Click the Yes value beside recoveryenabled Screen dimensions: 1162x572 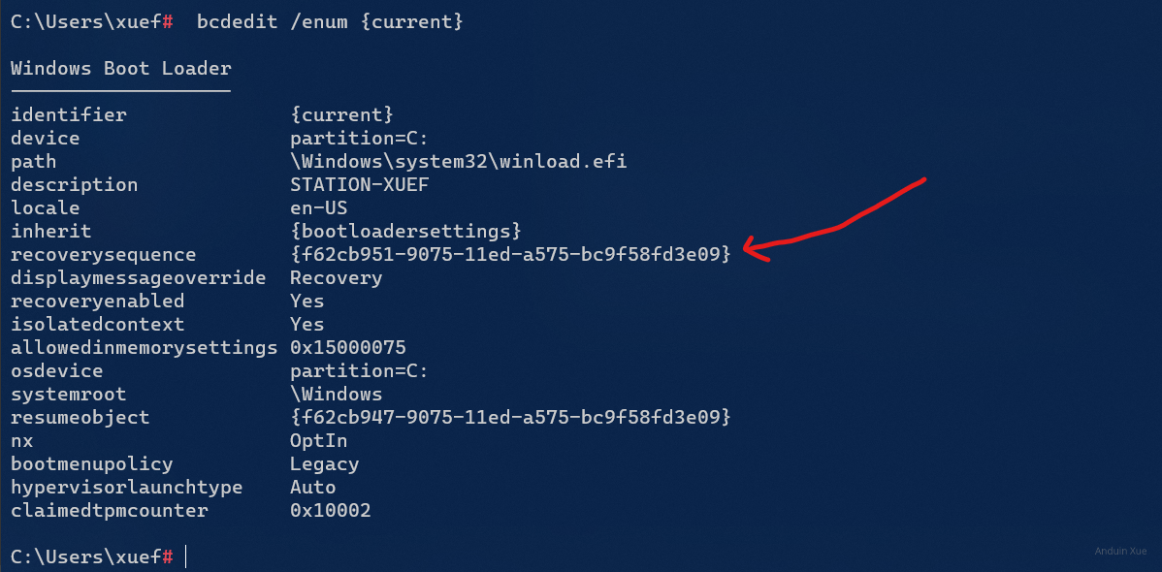[307, 301]
